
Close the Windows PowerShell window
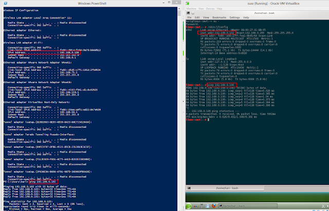click(176, 2)
